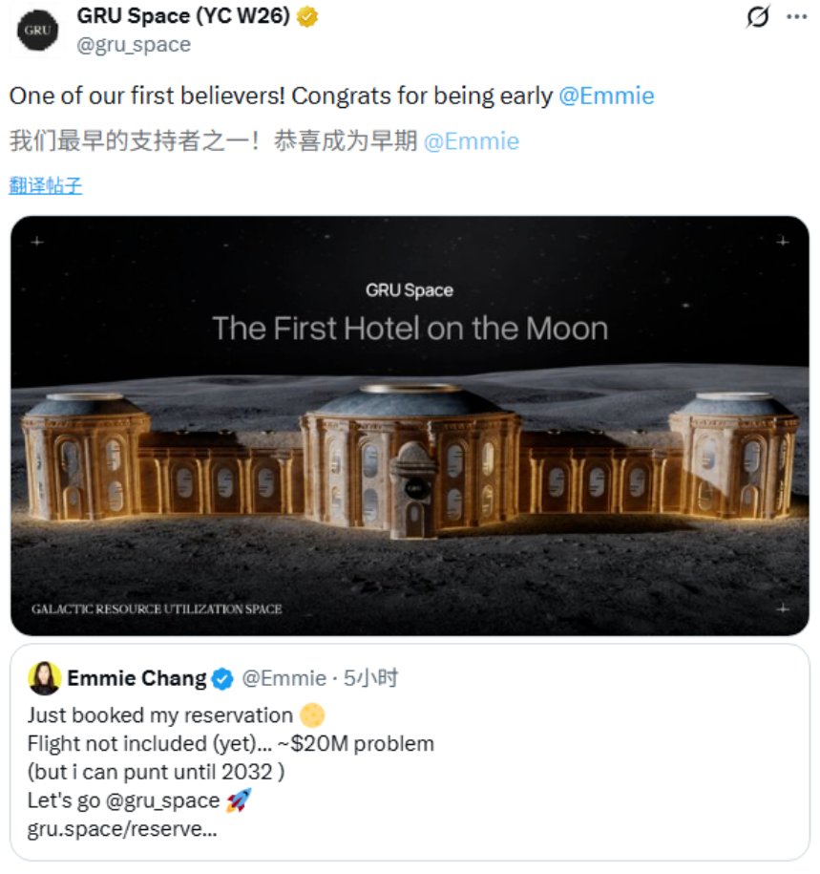Viewport: 820px width, 874px height.
Task: Click the blue verified badge beside Emmie Chang
Action: coord(221,677)
